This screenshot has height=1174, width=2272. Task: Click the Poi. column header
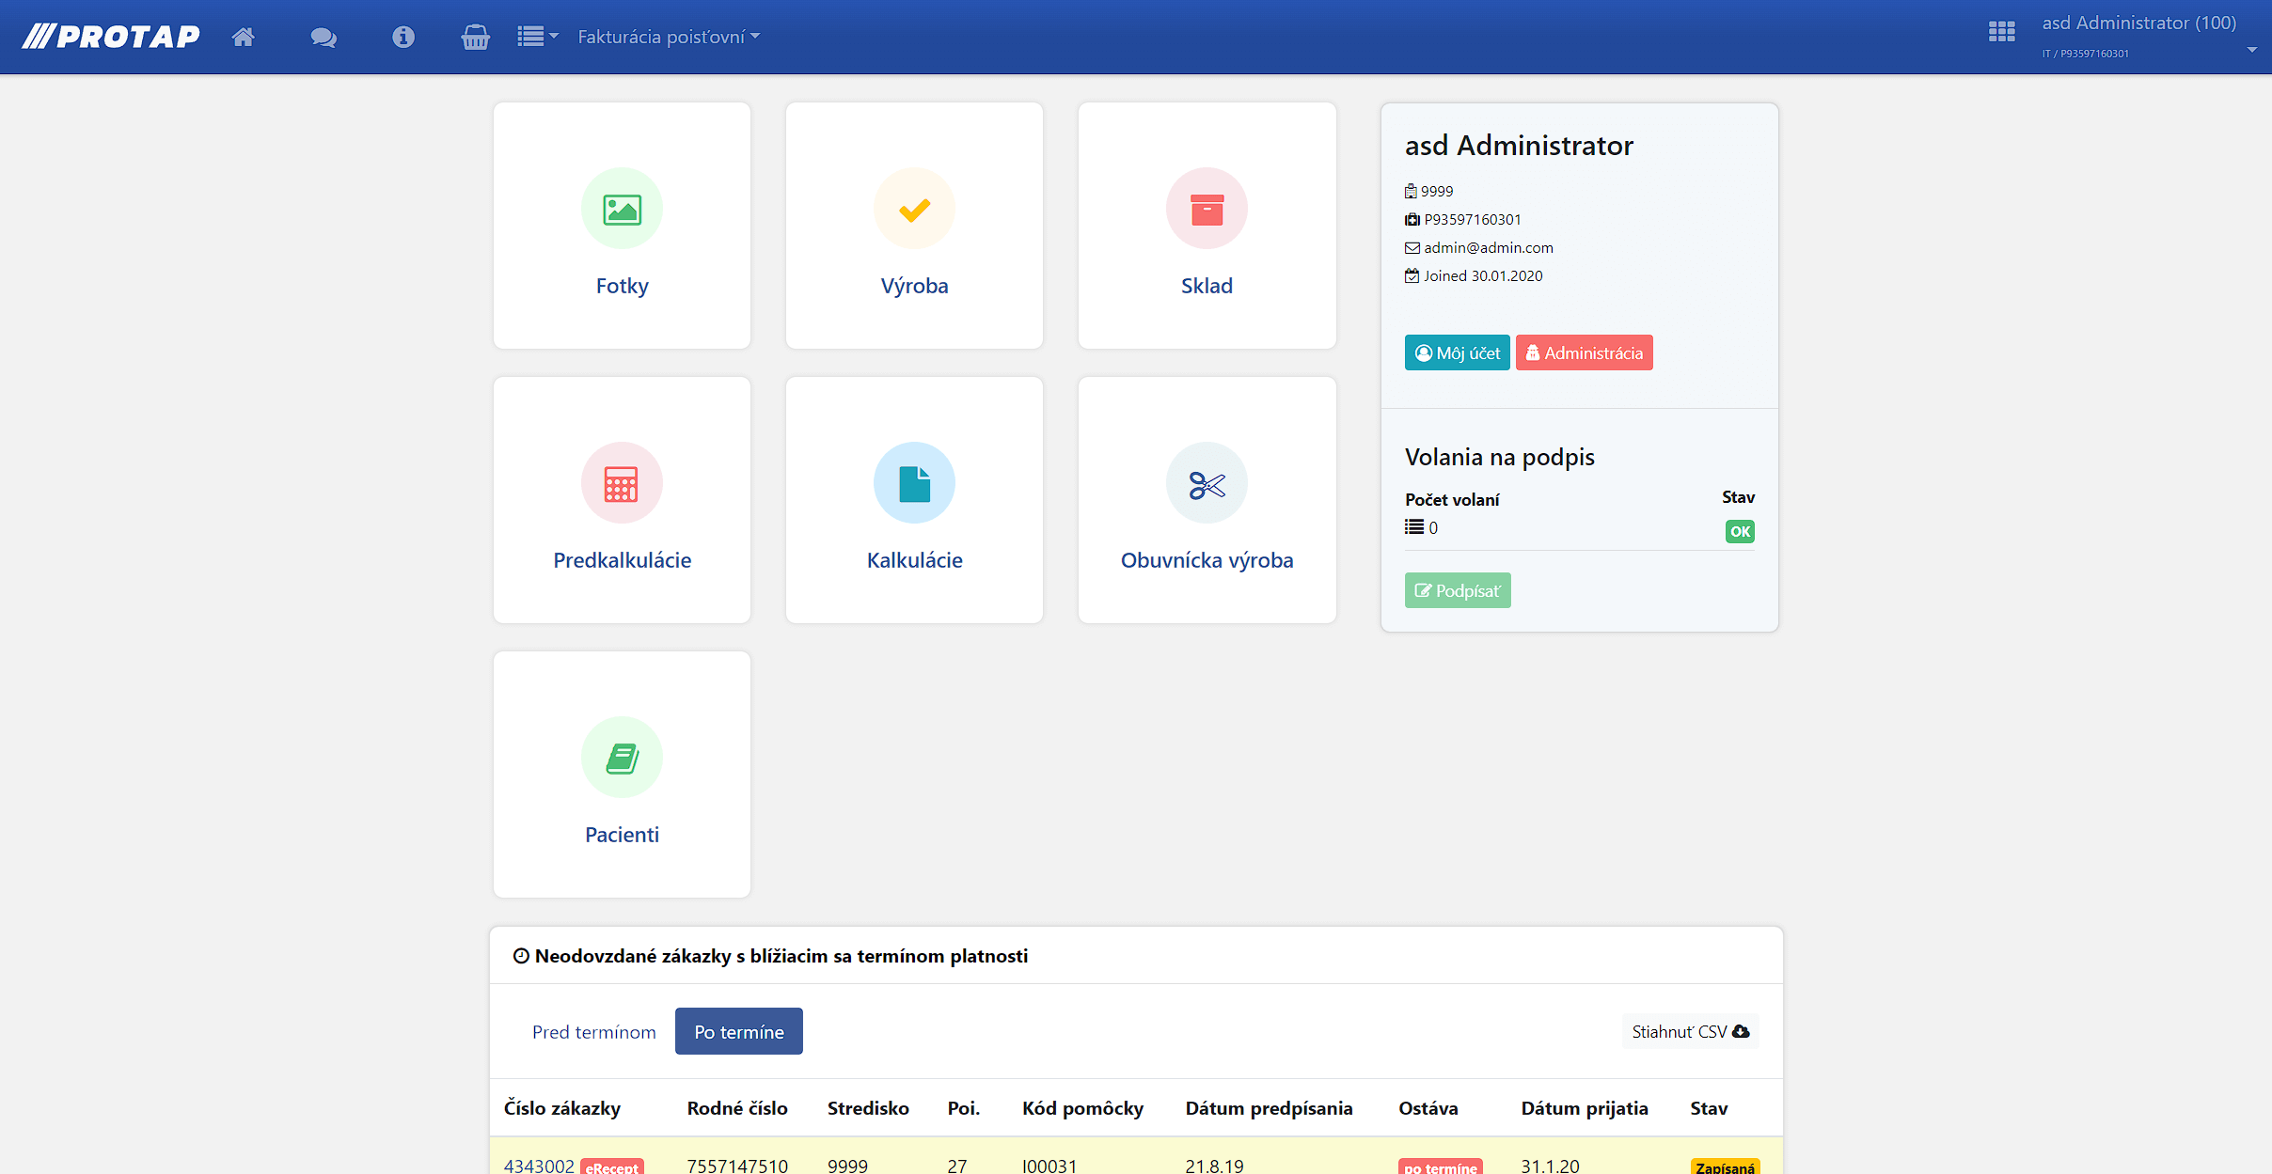point(964,1108)
